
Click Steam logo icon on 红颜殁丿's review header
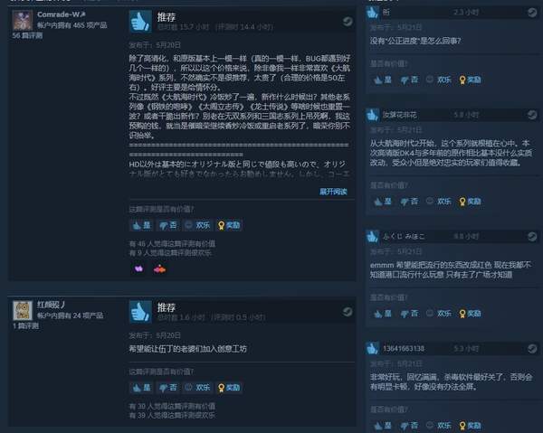[x=348, y=312]
